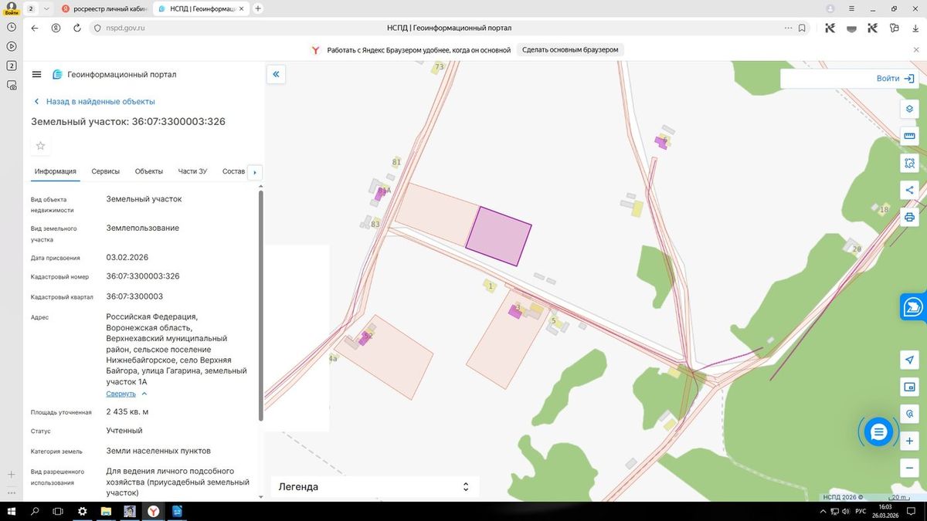Open browser downloads
Screen dimensions: 927x521
pyautogui.click(x=915, y=28)
